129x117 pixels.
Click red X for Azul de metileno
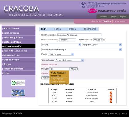111,99
